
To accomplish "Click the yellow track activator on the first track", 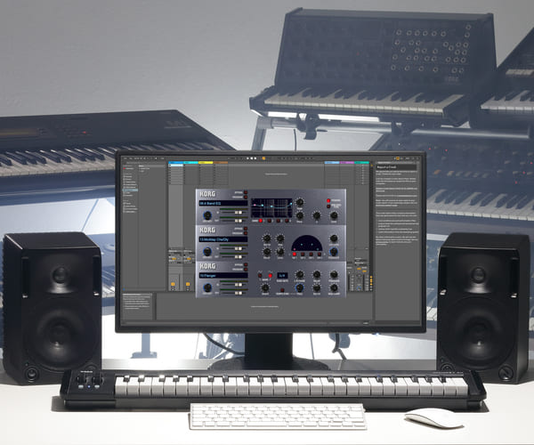I will click(173, 284).
